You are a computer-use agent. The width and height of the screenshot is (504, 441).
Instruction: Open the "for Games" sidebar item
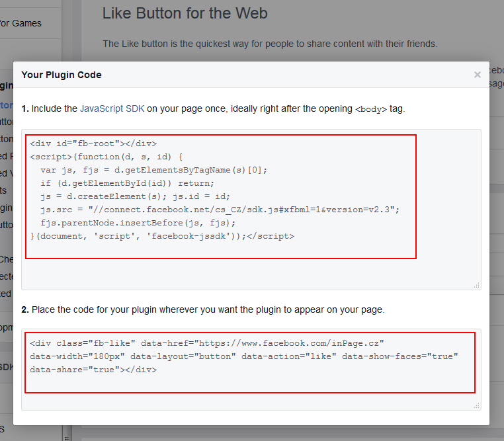click(x=21, y=23)
